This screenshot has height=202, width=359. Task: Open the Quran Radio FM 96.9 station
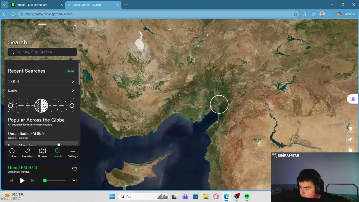41,135
